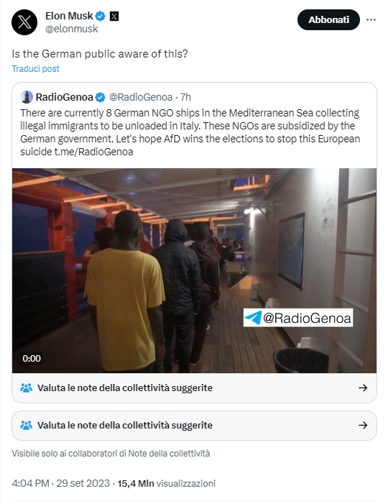Screen dimensions: 388x504
Task: Click RadioGenoa's verified checkmark badge
Action: coord(101,97)
